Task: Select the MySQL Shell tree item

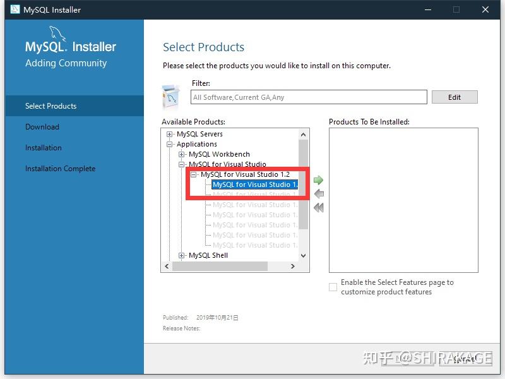Action: pyautogui.click(x=208, y=255)
